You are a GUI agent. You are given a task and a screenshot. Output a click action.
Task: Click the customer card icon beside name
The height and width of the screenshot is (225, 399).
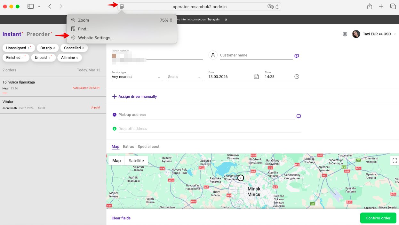297,56
